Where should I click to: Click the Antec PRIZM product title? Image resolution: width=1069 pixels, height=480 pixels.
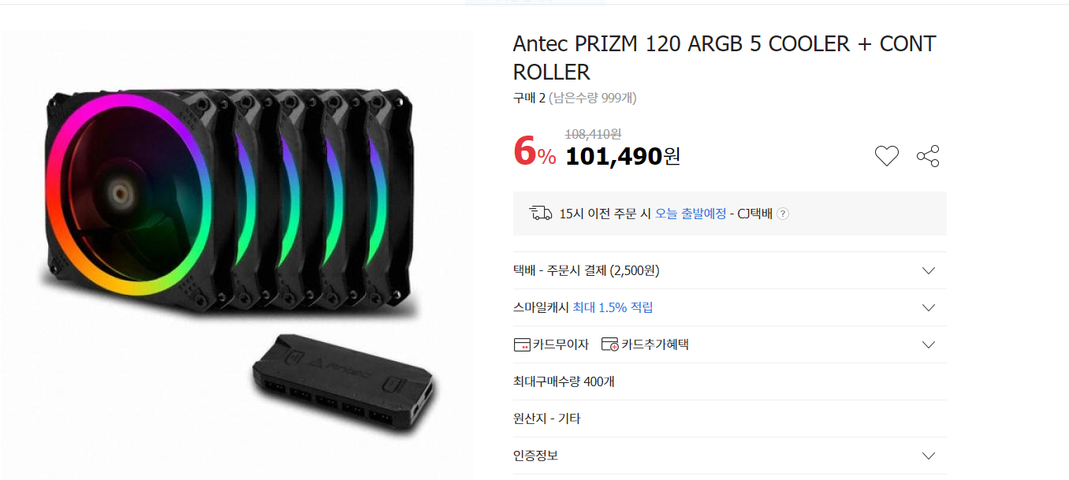point(724,58)
